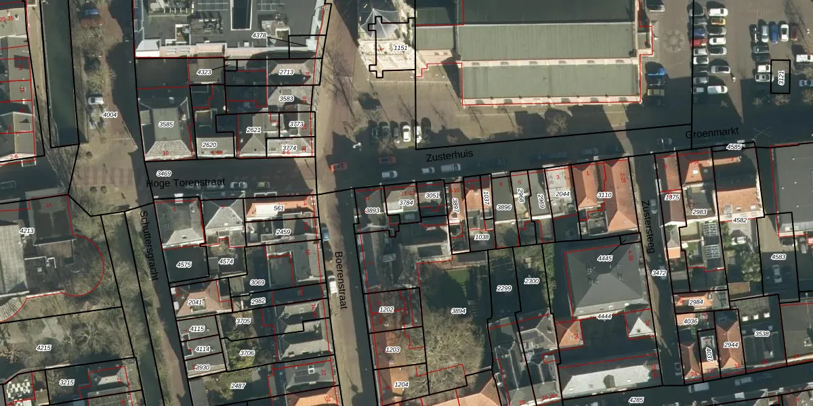Screen dimensions: 813x406
Task: Click parcel label 1203
Action: click(392, 350)
